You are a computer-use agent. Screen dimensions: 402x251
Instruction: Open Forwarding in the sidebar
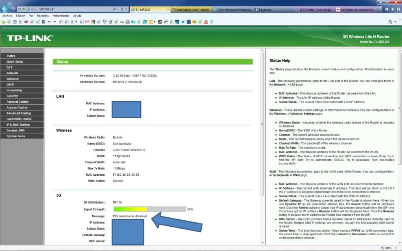(x=22, y=90)
